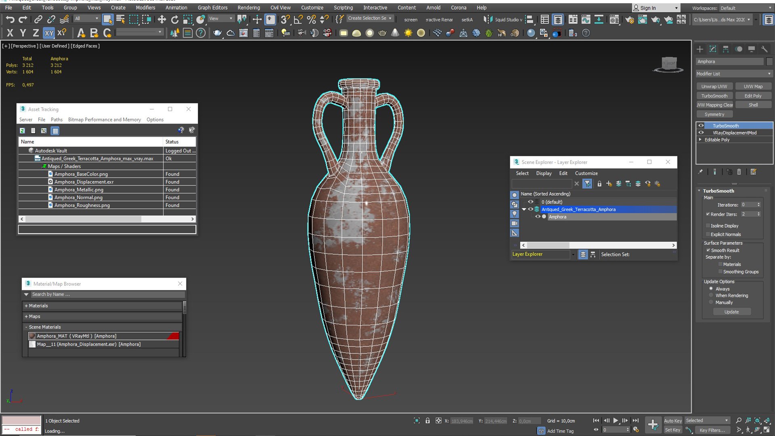The height and width of the screenshot is (436, 775).
Task: Toggle Selection Lock in status bar
Action: point(427,421)
